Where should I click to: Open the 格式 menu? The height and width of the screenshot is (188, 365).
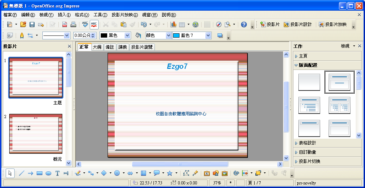click(x=82, y=15)
